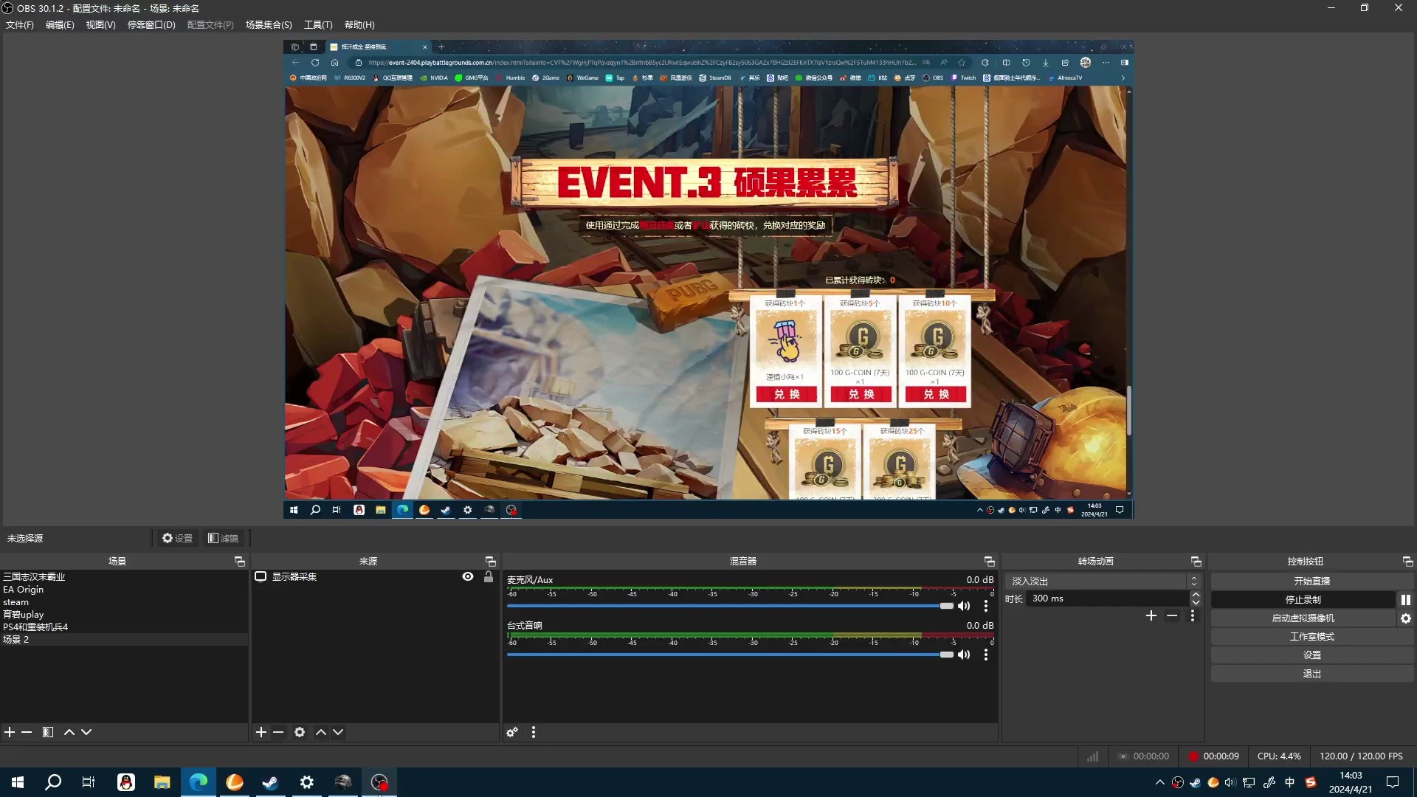Open transition properties three-dot menu
The height and width of the screenshot is (797, 1417).
click(1193, 615)
